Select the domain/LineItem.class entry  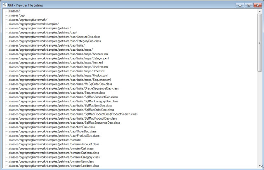coord(54,165)
